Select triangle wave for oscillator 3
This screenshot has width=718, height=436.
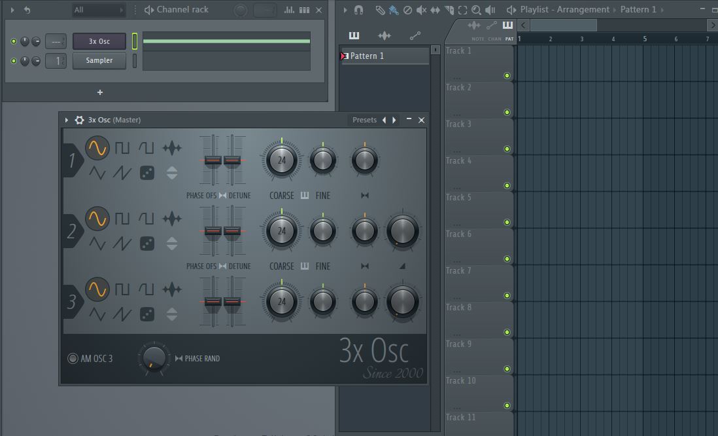tap(97, 314)
